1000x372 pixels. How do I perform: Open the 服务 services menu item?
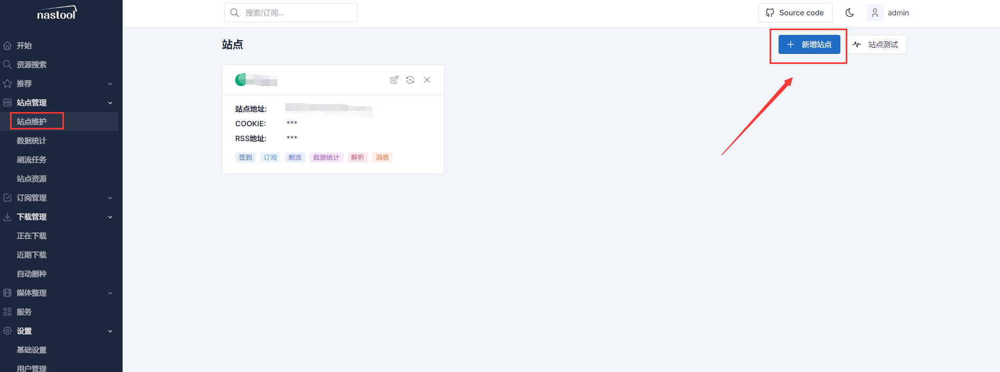pyautogui.click(x=24, y=312)
